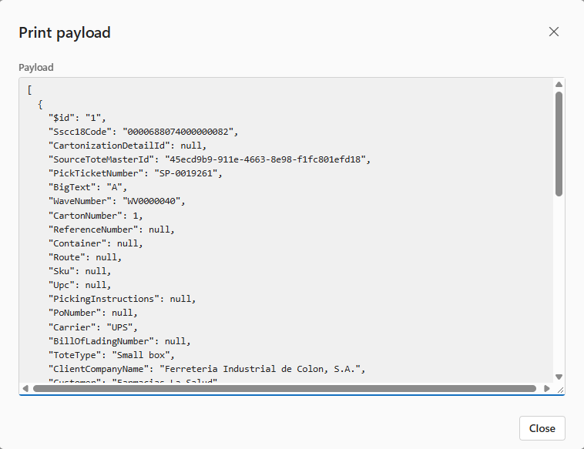The height and width of the screenshot is (449, 584).
Task: Click the CartonizationDetailId null line
Action: point(127,146)
